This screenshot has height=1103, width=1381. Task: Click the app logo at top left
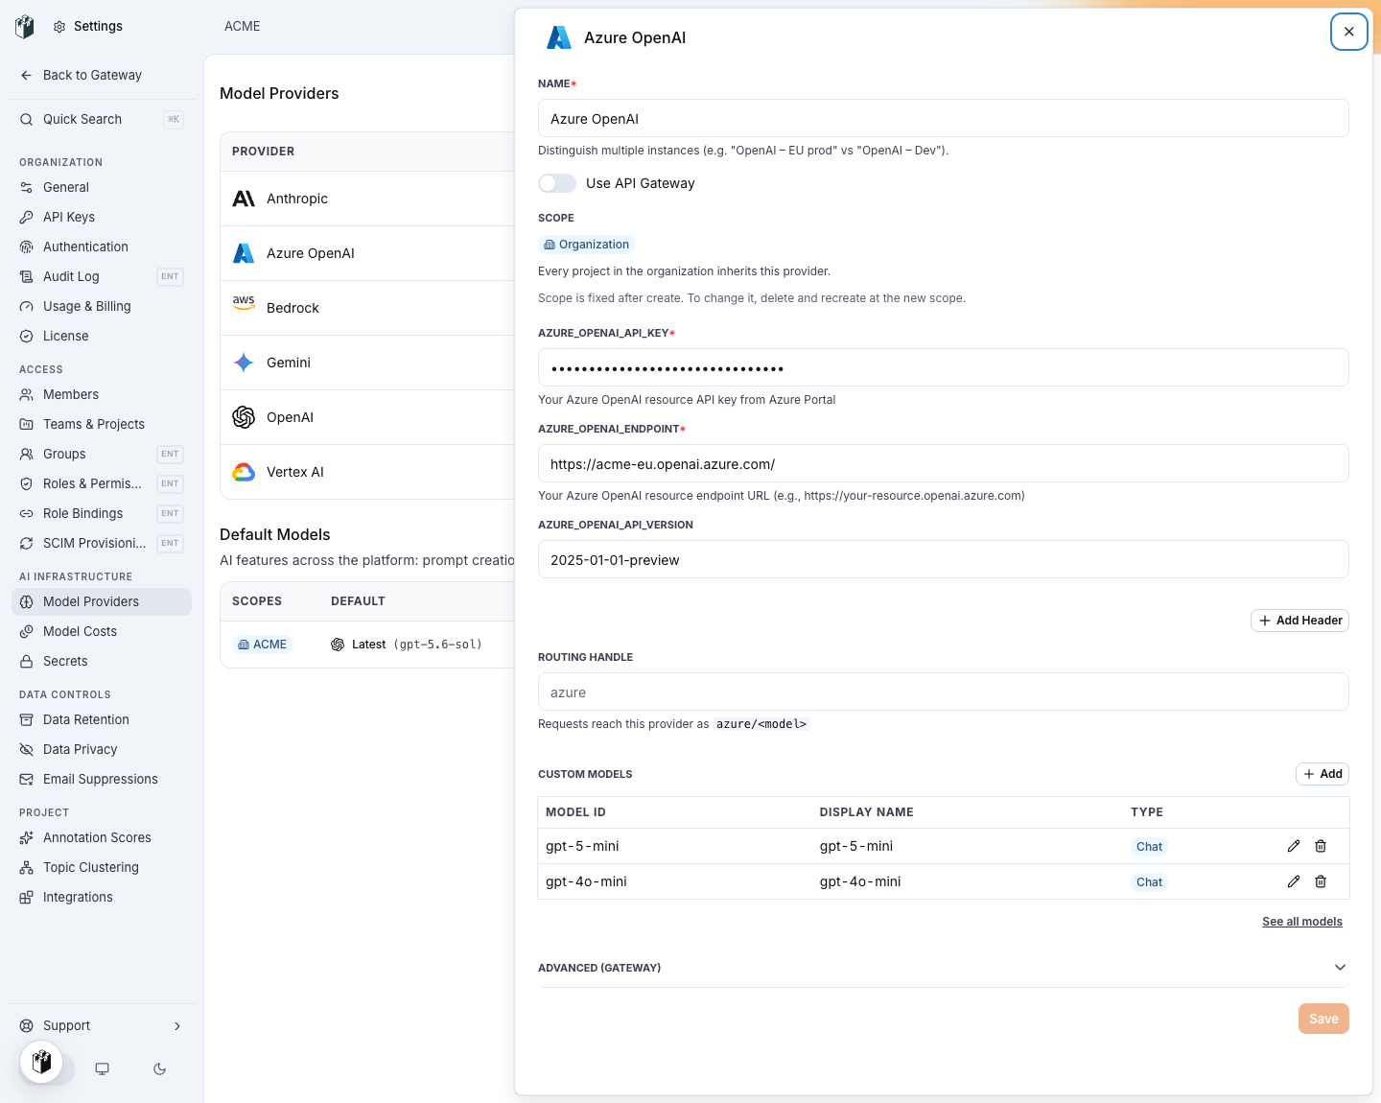(25, 26)
